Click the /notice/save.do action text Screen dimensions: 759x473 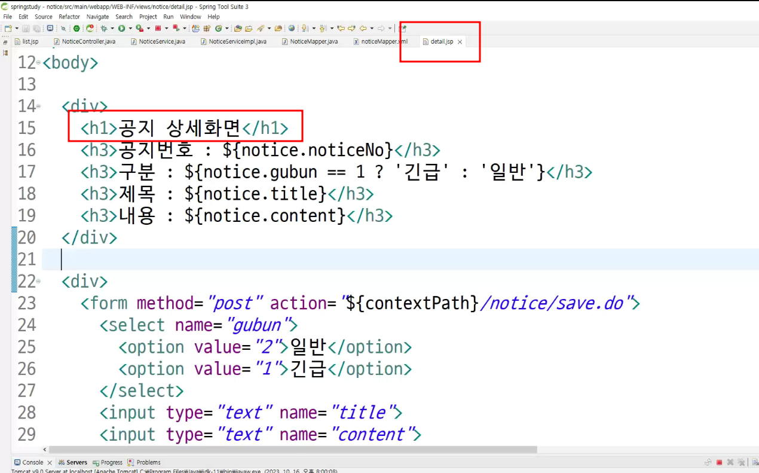click(553, 303)
